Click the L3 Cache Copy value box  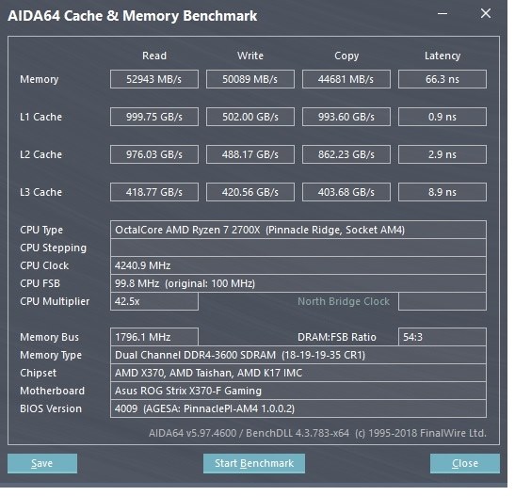click(x=346, y=192)
